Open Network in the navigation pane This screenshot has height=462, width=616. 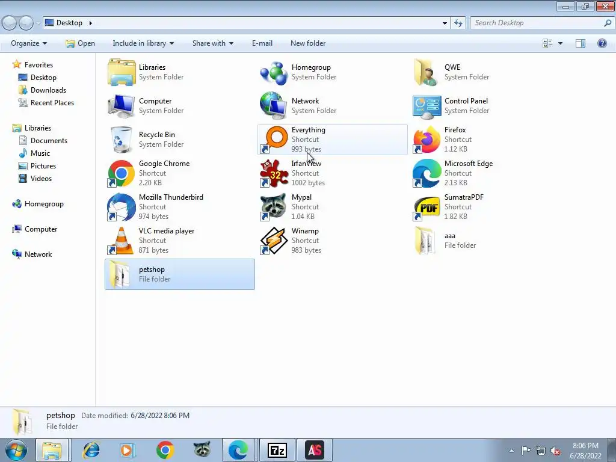click(x=38, y=254)
